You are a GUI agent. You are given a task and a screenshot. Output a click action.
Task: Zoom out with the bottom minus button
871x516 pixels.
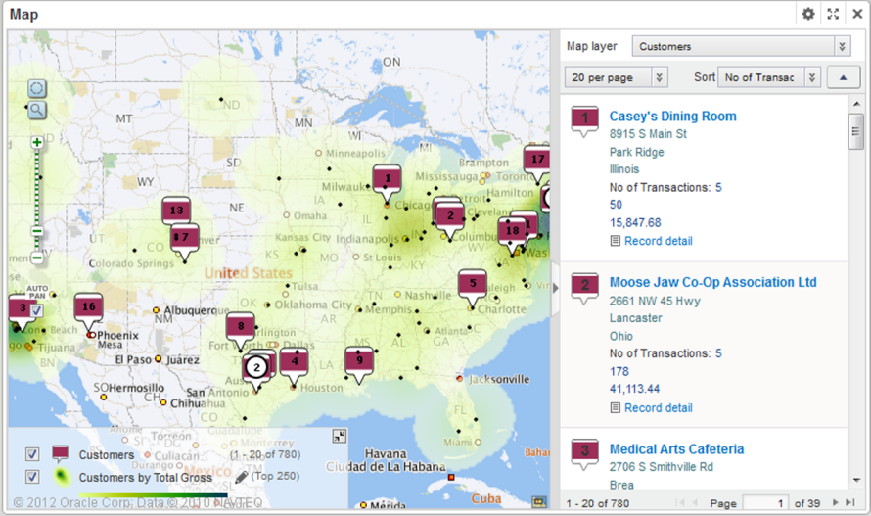point(37,258)
